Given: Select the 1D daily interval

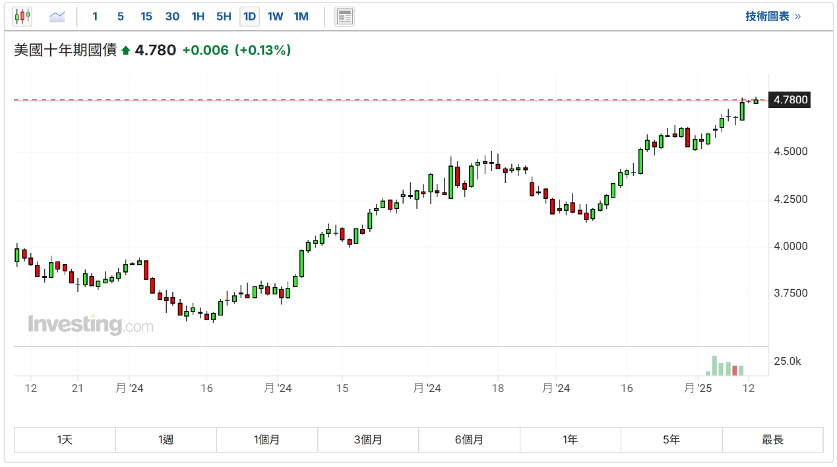Looking at the screenshot, I should pyautogui.click(x=249, y=16).
